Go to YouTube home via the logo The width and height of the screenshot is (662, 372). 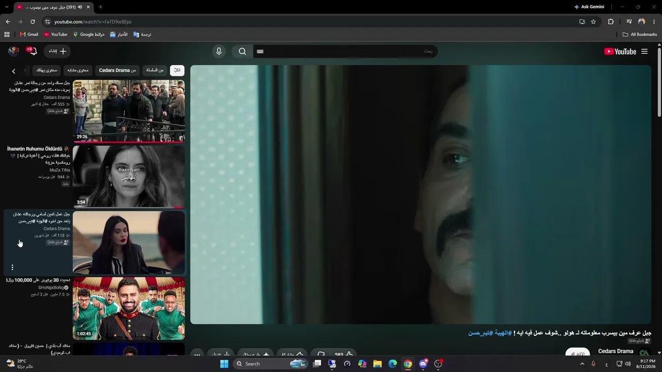pyautogui.click(x=620, y=51)
